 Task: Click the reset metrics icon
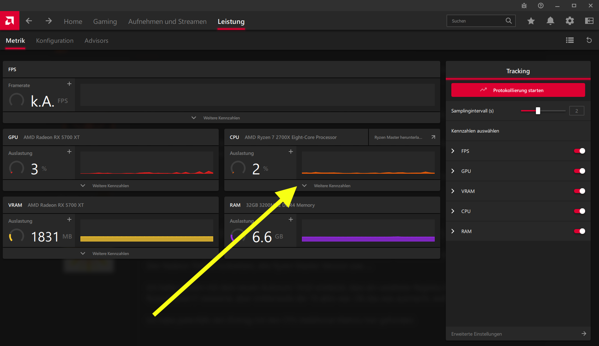589,40
